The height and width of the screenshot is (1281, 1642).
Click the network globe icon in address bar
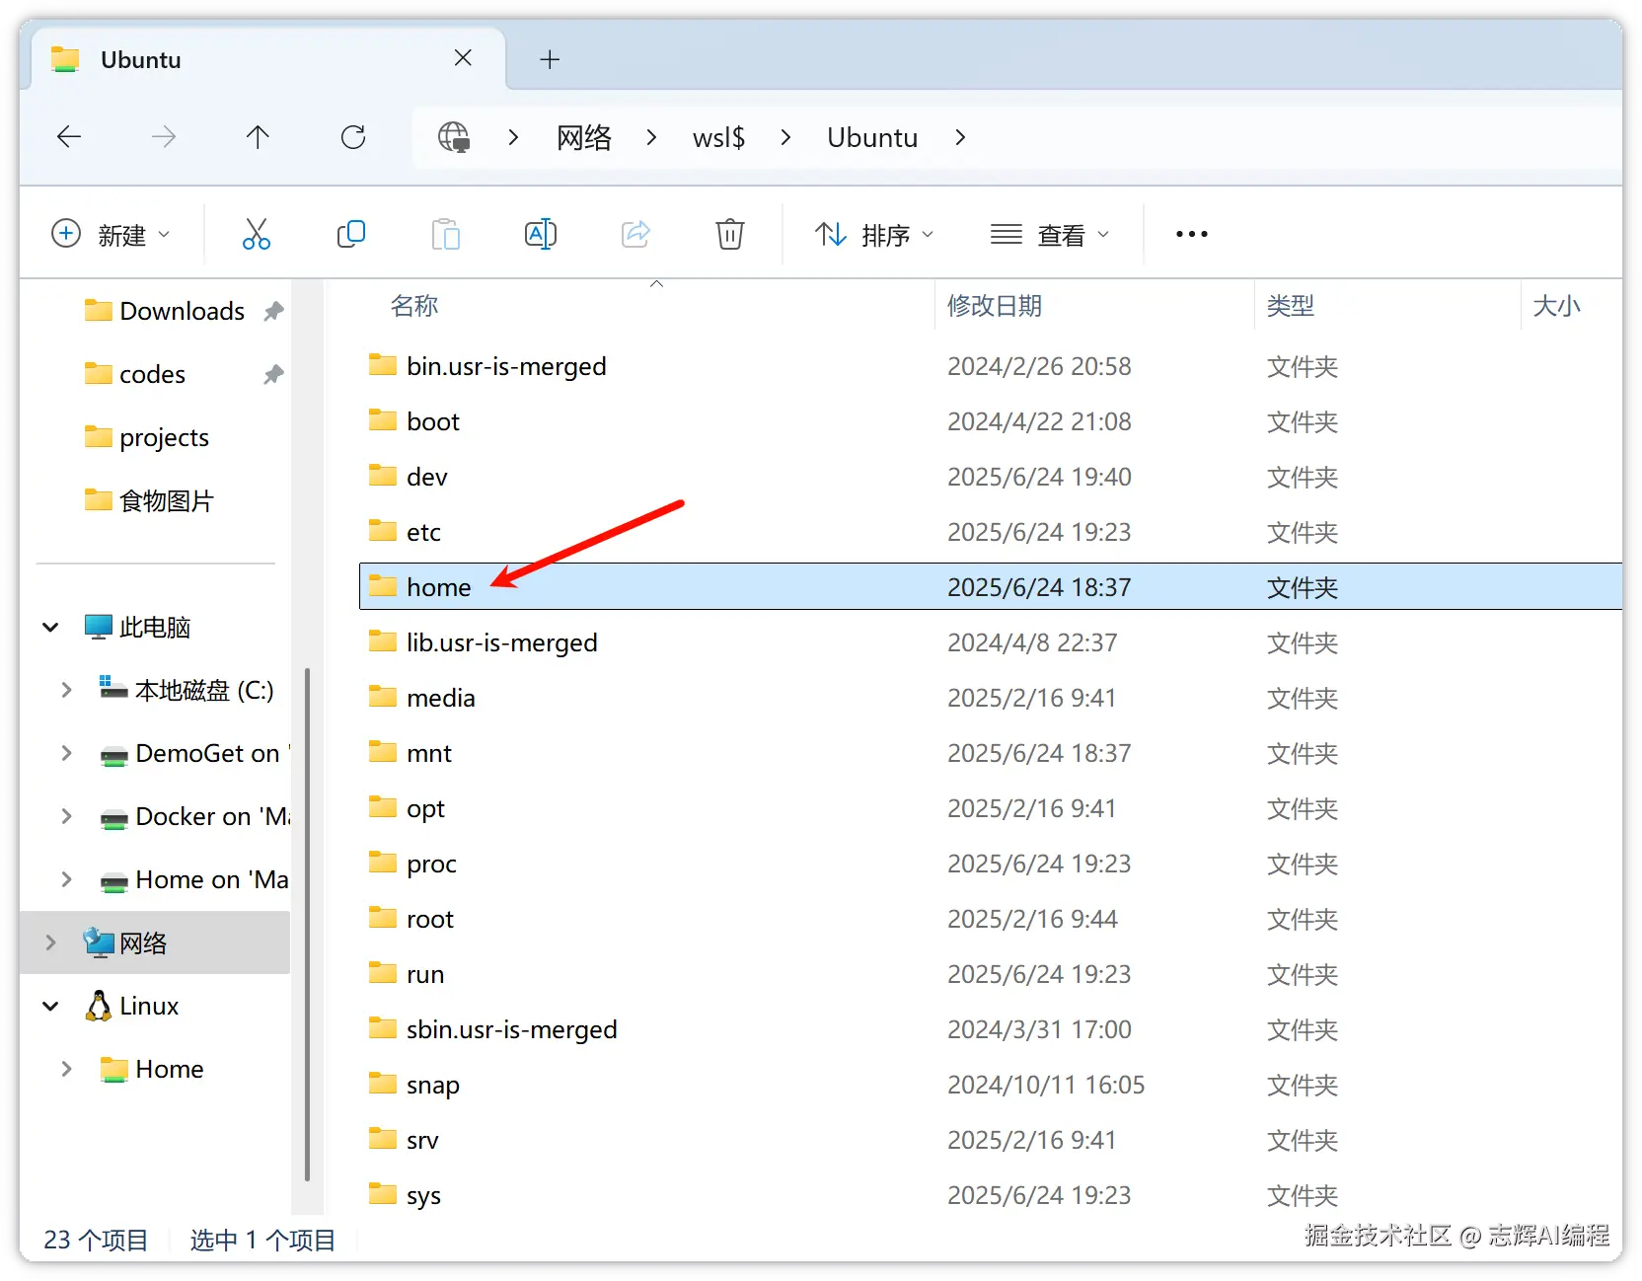pyautogui.click(x=454, y=137)
